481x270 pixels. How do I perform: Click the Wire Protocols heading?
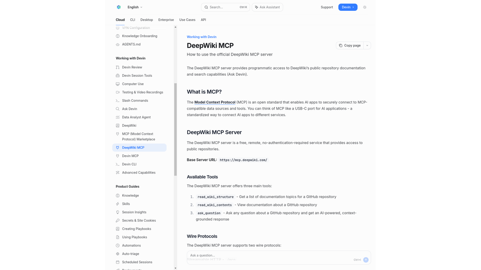pyautogui.click(x=202, y=236)
